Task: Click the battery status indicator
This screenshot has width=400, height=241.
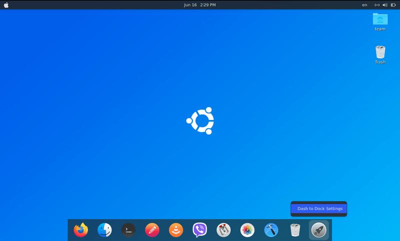Action: (x=392, y=5)
